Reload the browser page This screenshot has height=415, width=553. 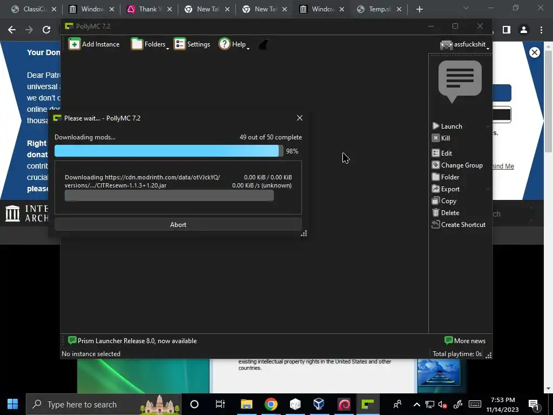46,30
